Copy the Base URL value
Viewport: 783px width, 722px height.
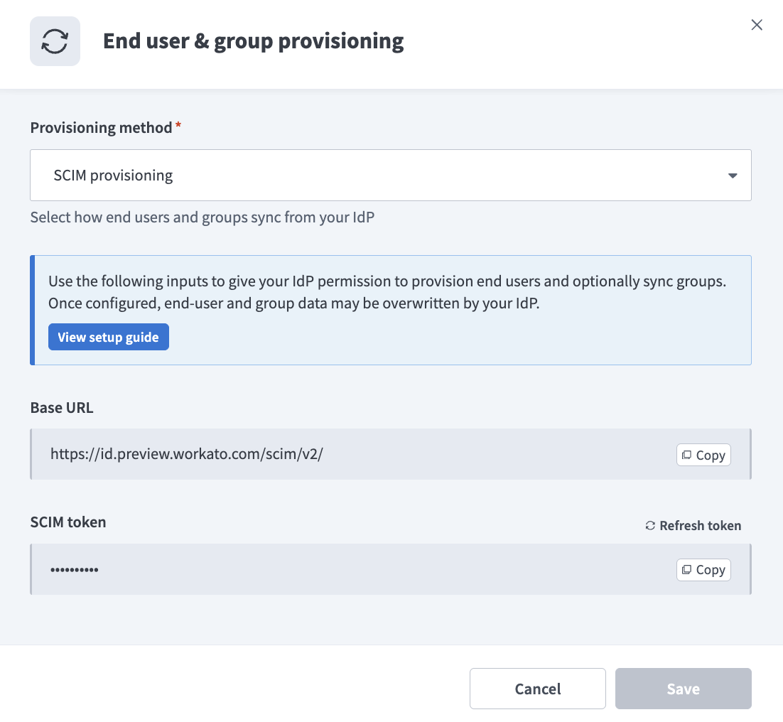[703, 455]
